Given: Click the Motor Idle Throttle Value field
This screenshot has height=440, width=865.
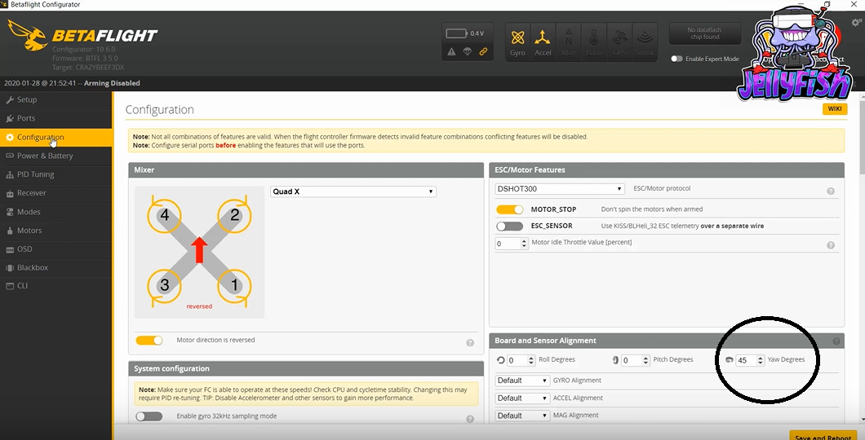Looking at the screenshot, I should coord(512,244).
